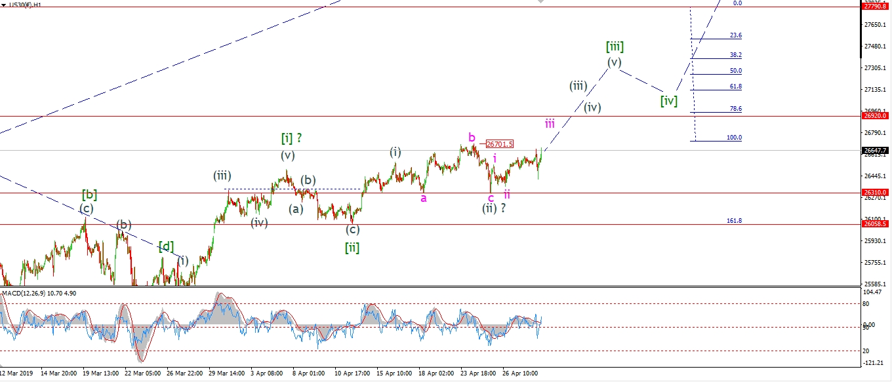Click the green [ii] wave label
The width and height of the screenshot is (892, 382).
point(352,248)
